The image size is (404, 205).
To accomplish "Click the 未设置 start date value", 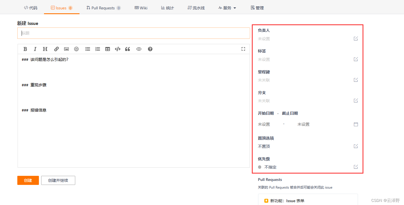I will 264,124.
